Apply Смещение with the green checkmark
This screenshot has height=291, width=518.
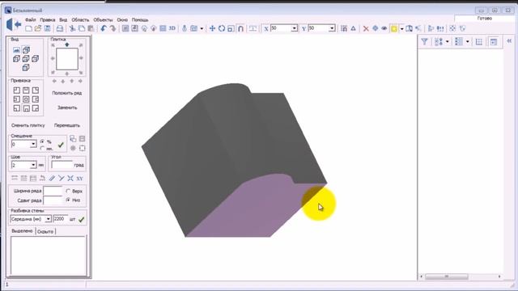pyautogui.click(x=61, y=145)
